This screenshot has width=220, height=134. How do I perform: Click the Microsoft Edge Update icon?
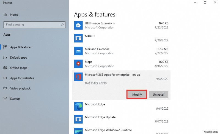pyautogui.click(x=78, y=119)
